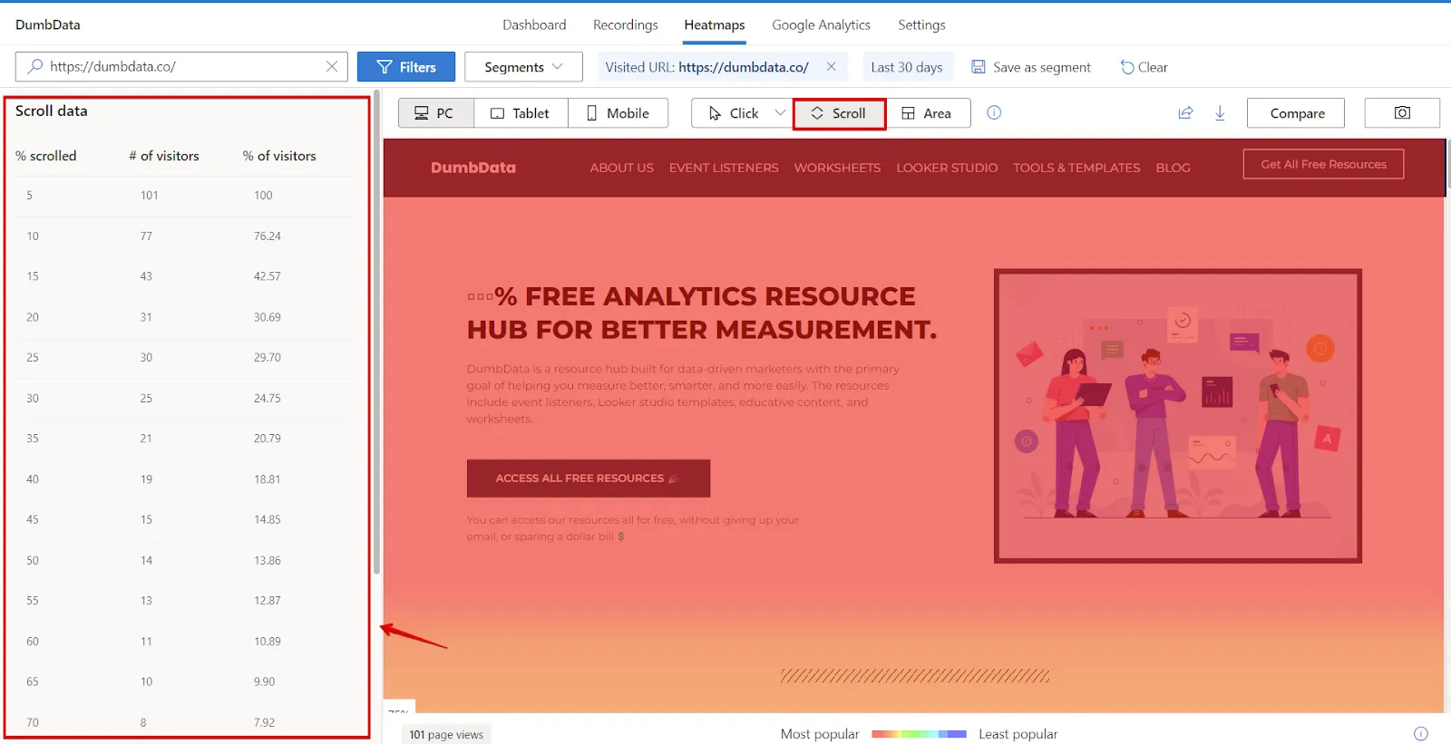Click the popularity color gradient legend
The height and width of the screenshot is (744, 1451).
[919, 734]
